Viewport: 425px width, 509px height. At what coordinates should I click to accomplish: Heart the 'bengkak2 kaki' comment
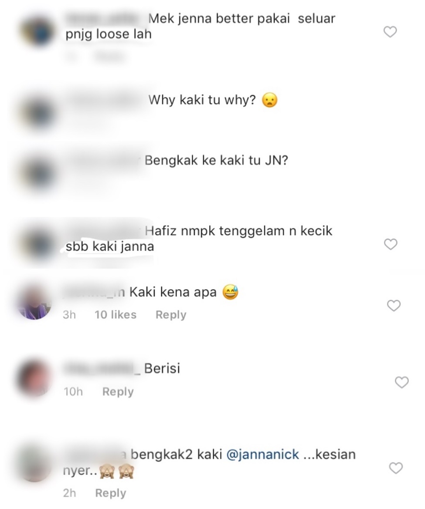point(396,468)
